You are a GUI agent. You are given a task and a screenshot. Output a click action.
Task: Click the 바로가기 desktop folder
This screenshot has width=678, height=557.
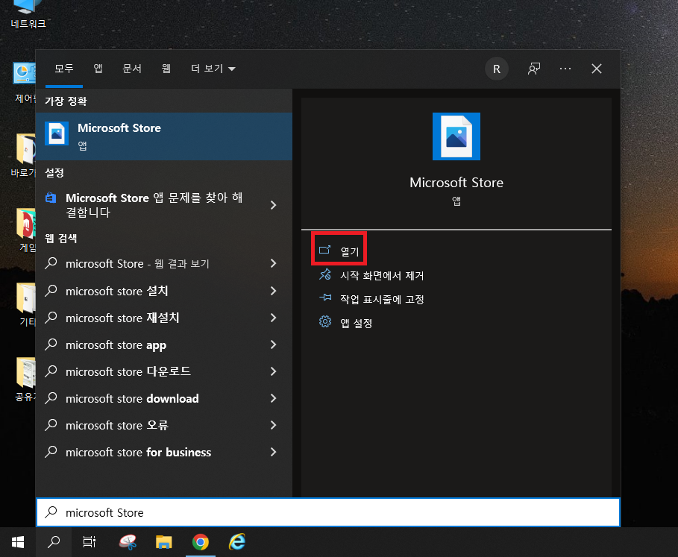pyautogui.click(x=24, y=156)
